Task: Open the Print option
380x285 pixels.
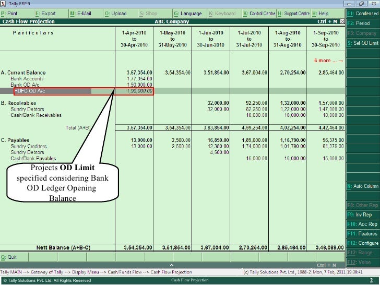Action: [17, 14]
